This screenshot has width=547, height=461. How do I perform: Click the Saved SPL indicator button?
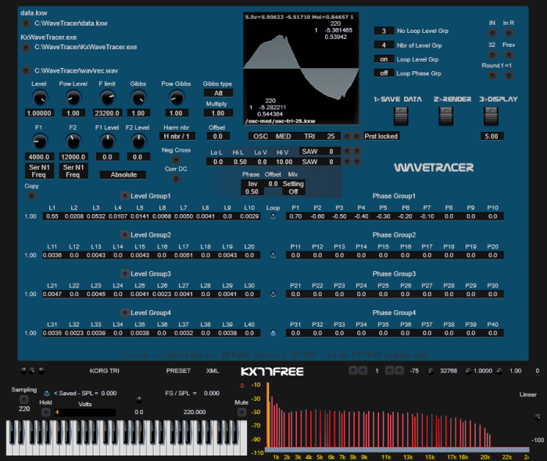click(x=47, y=393)
